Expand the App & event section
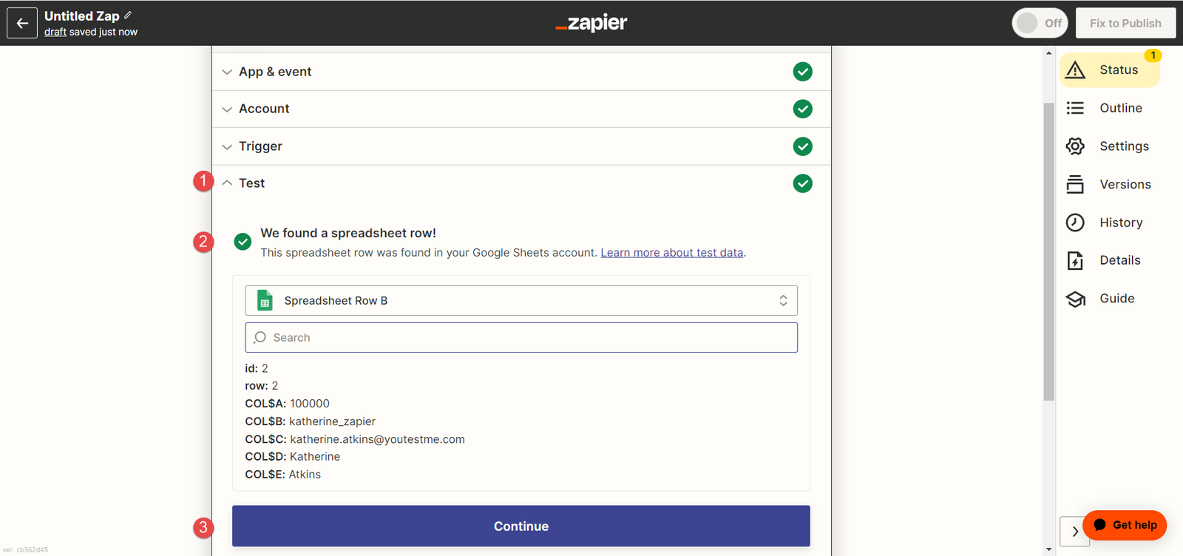The width and height of the screenshot is (1183, 556). 275,72
